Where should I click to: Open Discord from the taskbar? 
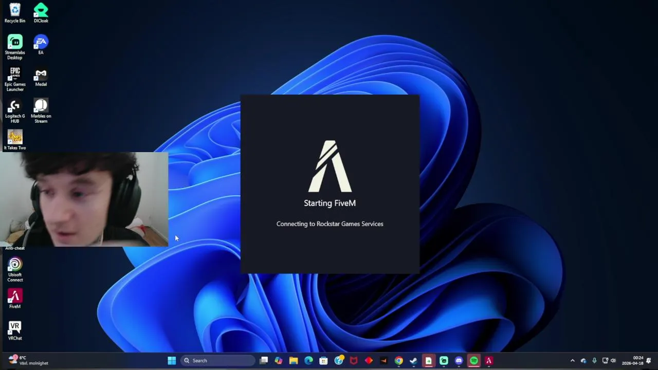click(x=459, y=361)
